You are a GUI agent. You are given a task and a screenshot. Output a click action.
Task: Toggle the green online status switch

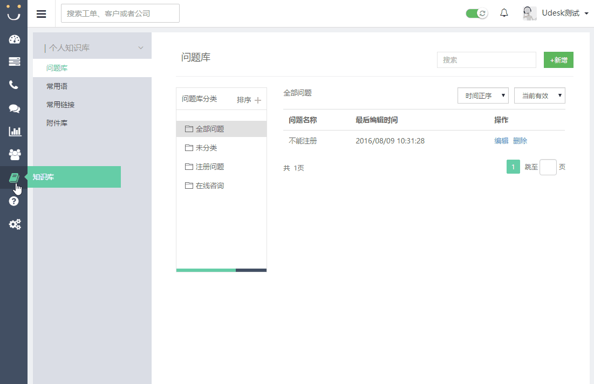pos(477,13)
